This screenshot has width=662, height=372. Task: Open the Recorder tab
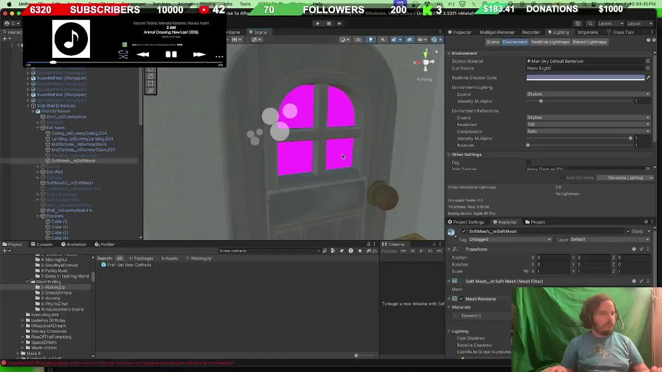(531, 32)
